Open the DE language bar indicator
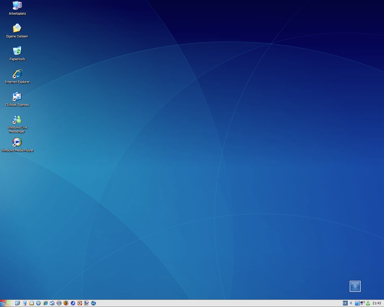The width and height of the screenshot is (384, 307). click(345, 303)
